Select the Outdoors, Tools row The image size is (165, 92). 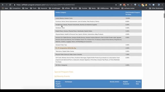[98, 28]
